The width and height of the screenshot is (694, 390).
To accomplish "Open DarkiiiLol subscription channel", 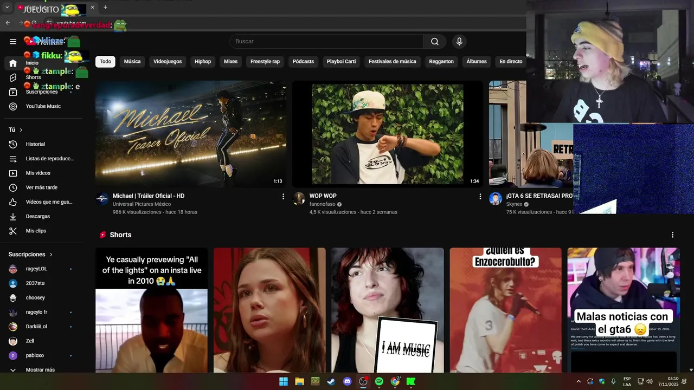I will tap(43, 327).
